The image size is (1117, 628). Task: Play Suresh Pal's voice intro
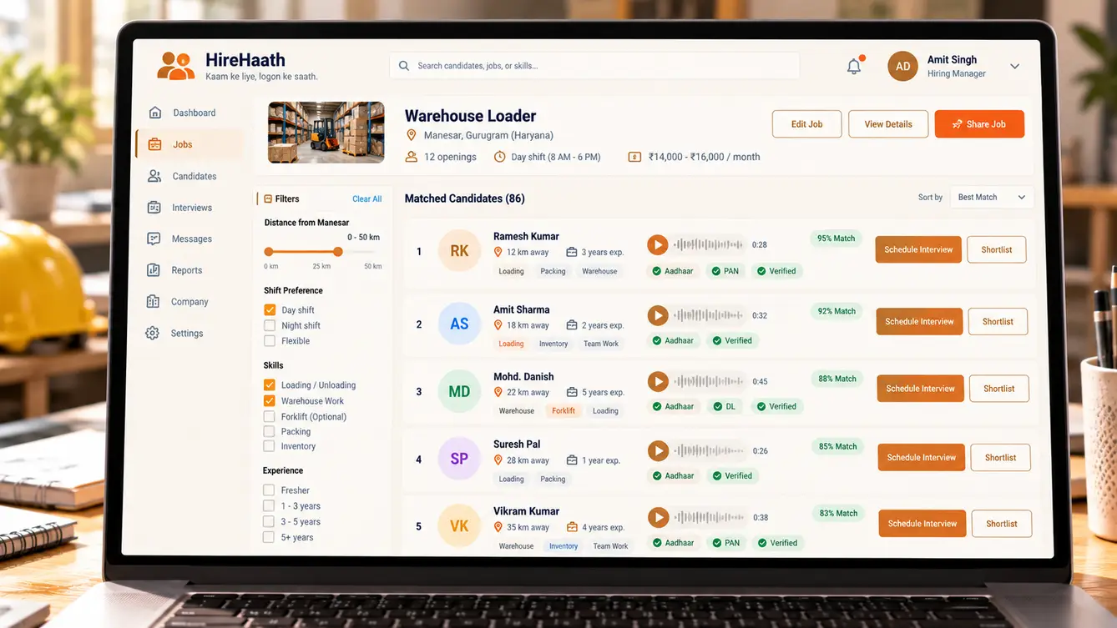(659, 450)
